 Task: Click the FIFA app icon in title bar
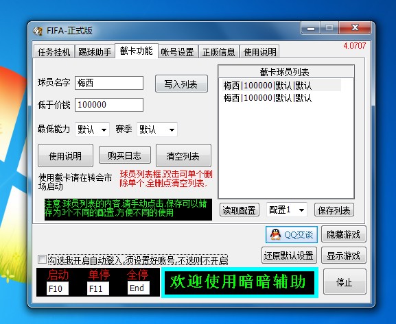[38, 31]
